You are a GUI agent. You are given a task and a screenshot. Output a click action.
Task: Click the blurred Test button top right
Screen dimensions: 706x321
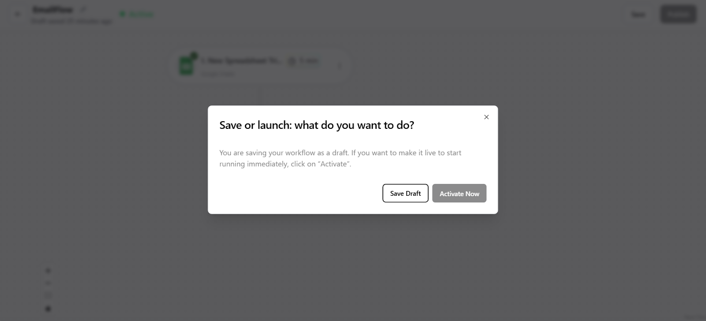(x=638, y=15)
